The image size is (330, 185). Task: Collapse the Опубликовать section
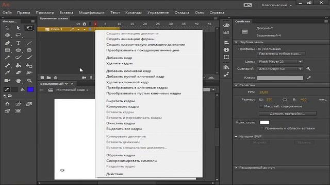point(236,42)
